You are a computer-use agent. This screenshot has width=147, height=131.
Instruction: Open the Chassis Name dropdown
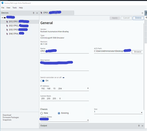coord(88,120)
